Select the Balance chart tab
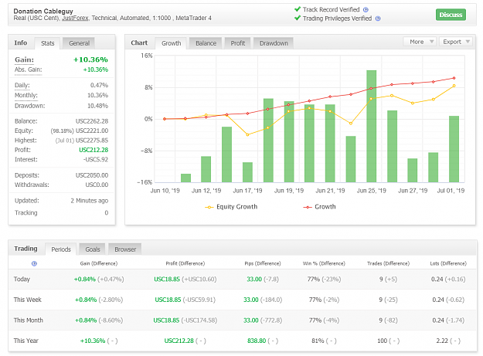The width and height of the screenshot is (483, 356). pos(206,43)
